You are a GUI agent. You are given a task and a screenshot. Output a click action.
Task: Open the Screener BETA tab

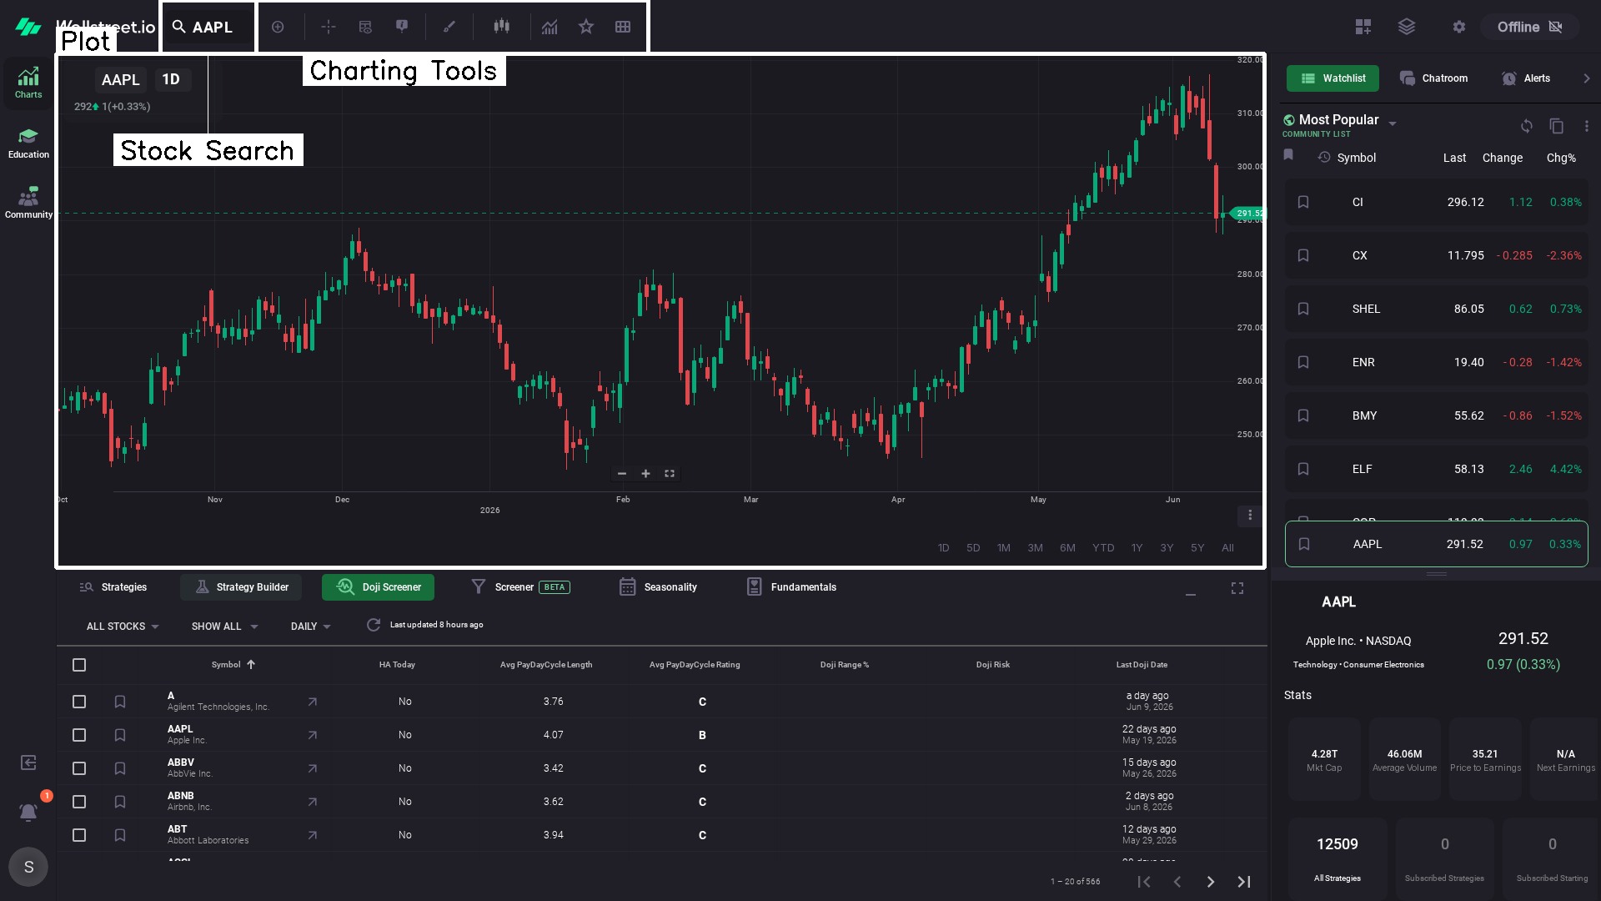[x=520, y=587]
